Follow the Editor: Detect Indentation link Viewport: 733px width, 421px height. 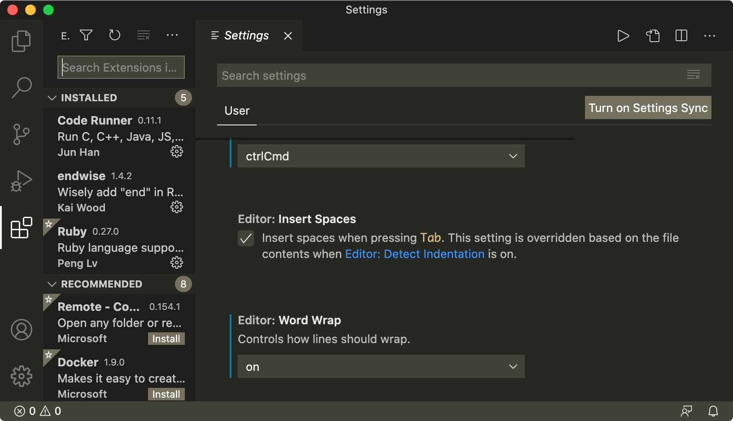(414, 254)
